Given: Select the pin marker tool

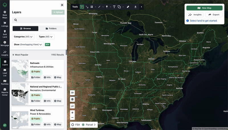Looking at the screenshot, I should 107,7.
